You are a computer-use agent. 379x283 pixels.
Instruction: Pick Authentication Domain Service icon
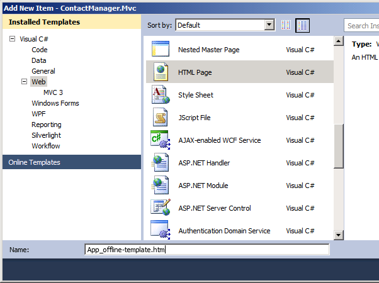161,231
